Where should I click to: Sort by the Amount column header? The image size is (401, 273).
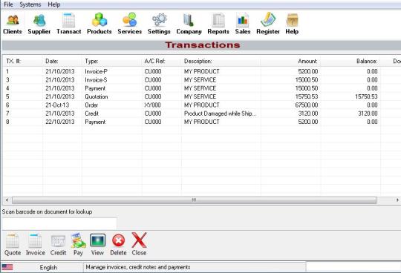(x=290, y=62)
